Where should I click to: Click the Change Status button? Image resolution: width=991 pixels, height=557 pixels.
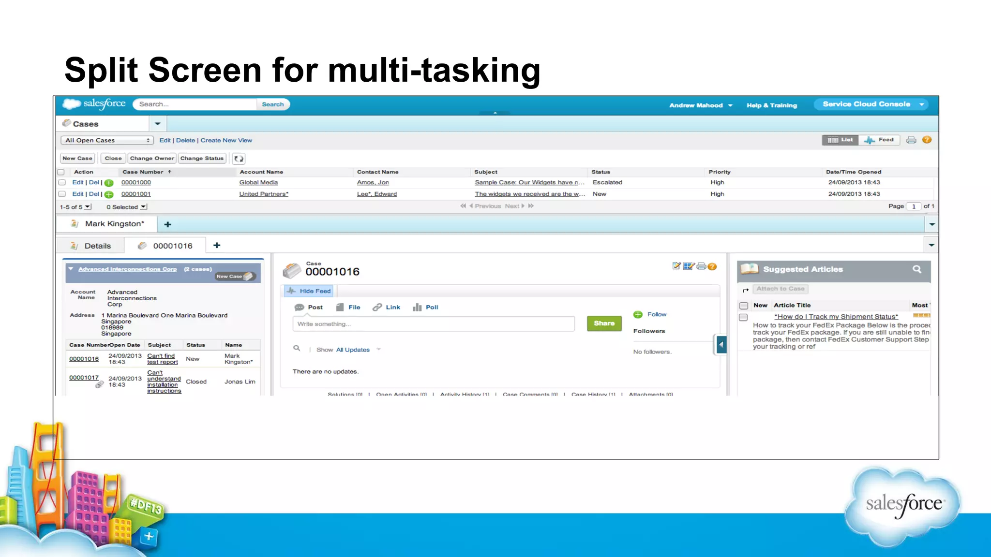click(x=202, y=159)
